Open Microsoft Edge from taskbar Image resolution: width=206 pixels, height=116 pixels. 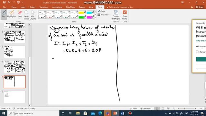[x=100, y=113]
